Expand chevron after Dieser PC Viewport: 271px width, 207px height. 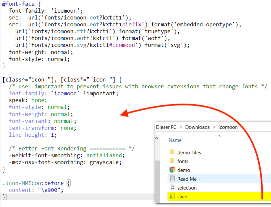(x=181, y=127)
